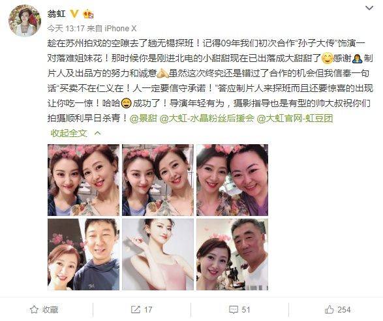The height and width of the screenshot is (321, 383).
Task: Click the iPhone X source link
Action: point(121,29)
